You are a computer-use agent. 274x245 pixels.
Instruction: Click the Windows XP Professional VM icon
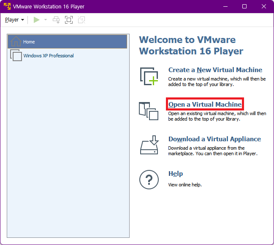[x=16, y=55]
